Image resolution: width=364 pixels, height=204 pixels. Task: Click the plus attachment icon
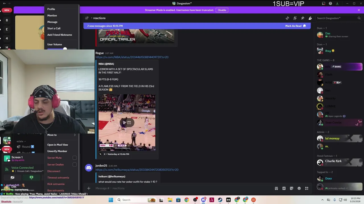(x=89, y=188)
